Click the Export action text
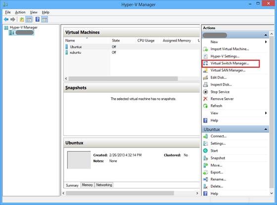 point(217,172)
